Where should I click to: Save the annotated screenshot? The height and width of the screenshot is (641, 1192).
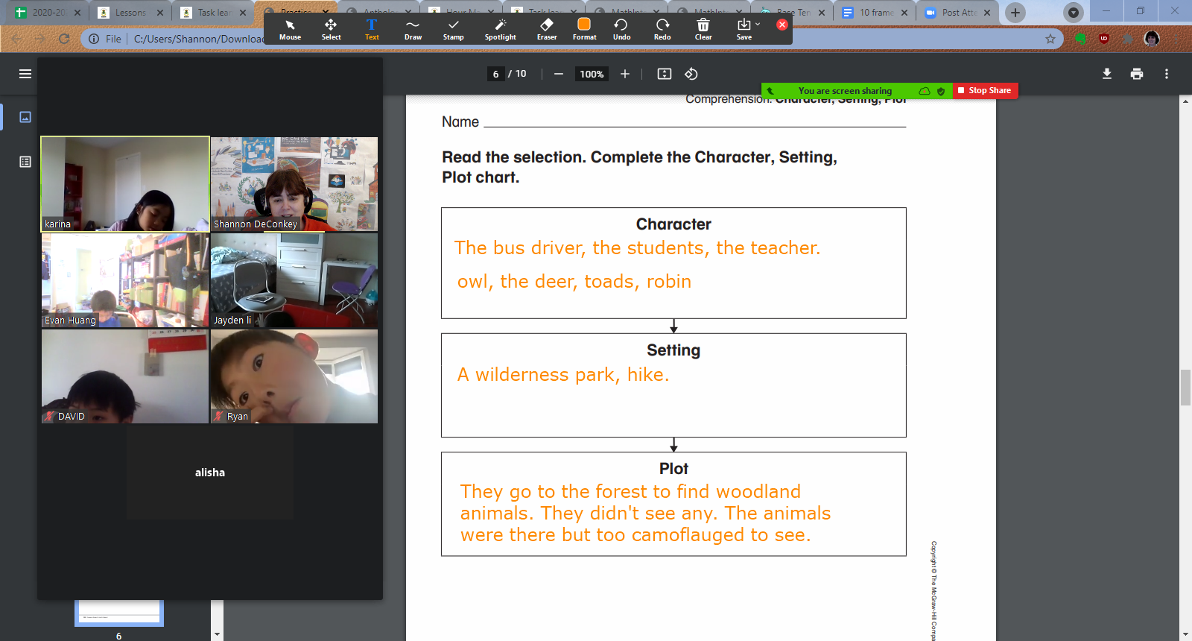[x=744, y=30]
